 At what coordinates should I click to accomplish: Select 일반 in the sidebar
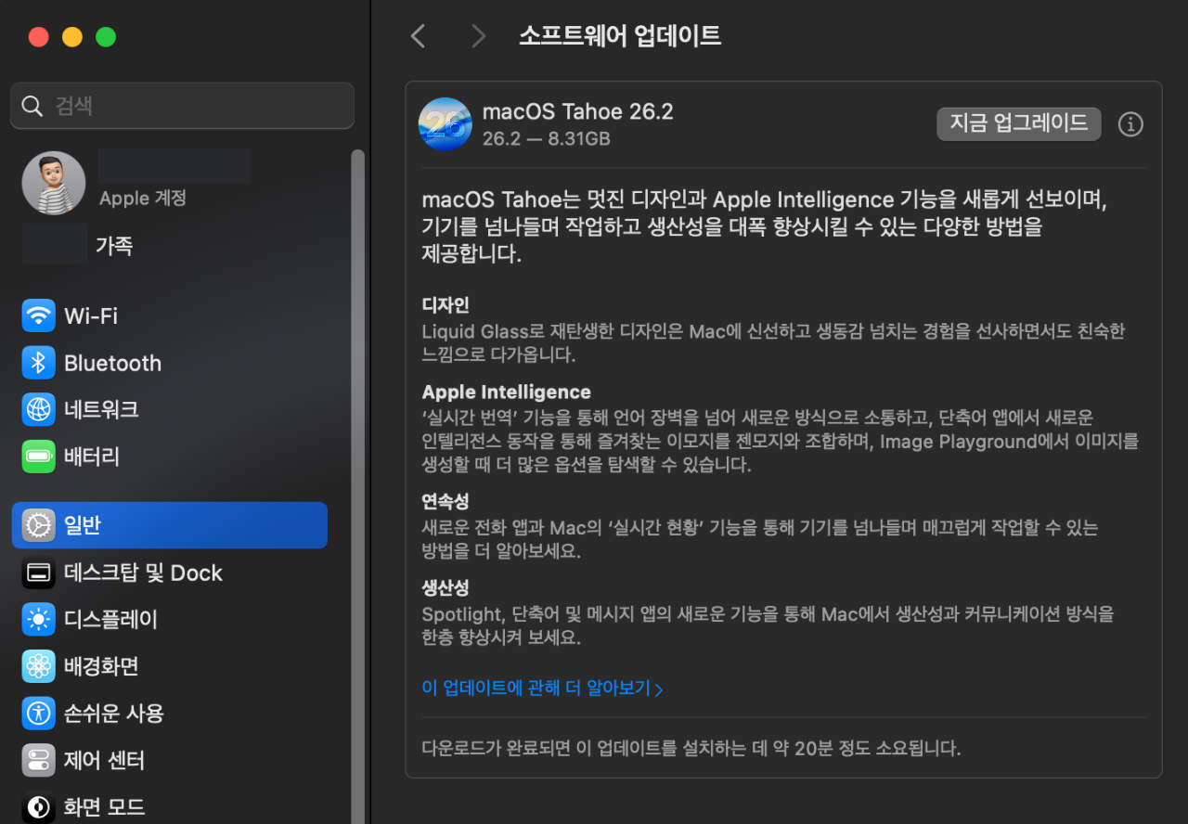point(170,525)
